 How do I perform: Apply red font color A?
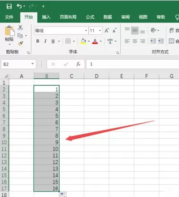[95, 41]
